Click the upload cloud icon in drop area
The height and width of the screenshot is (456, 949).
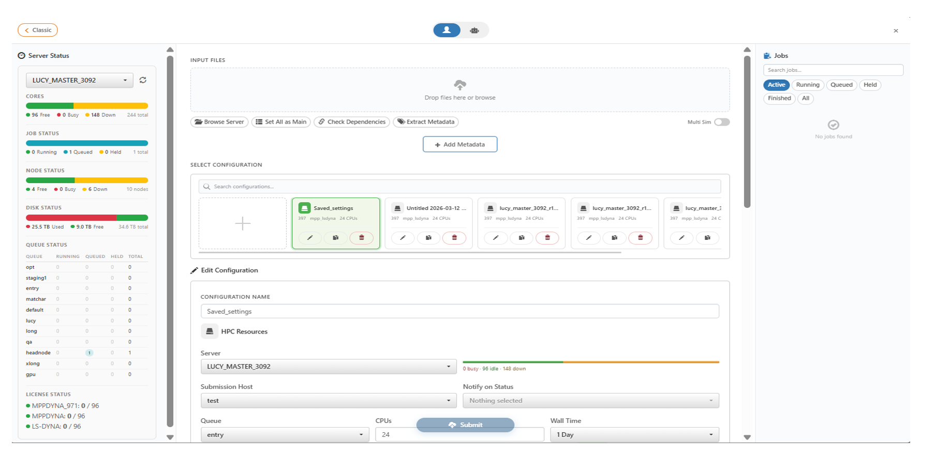pos(459,85)
